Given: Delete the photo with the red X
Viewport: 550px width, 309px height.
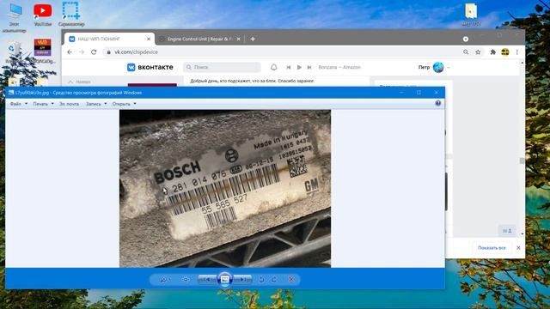Looking at the screenshot, I should tap(291, 279).
